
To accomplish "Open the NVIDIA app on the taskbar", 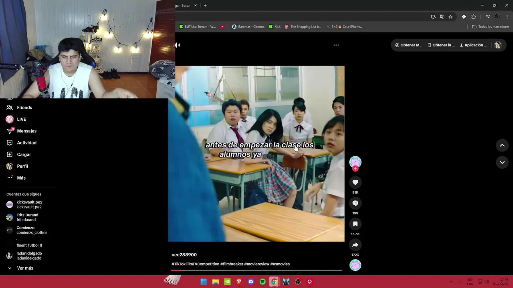I will tap(227, 282).
